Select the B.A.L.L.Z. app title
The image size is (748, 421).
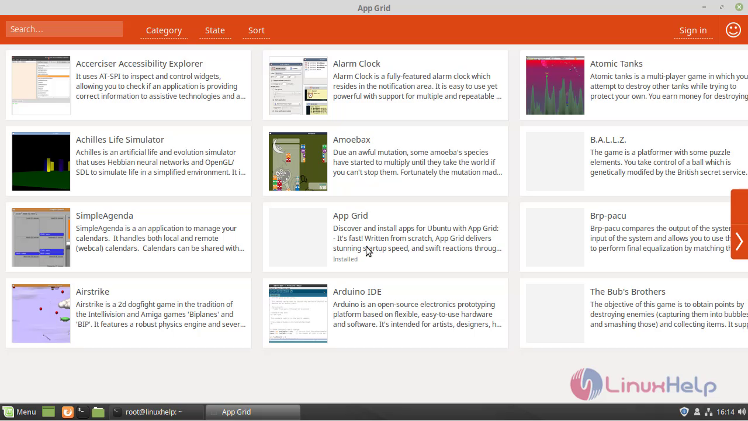tap(608, 140)
